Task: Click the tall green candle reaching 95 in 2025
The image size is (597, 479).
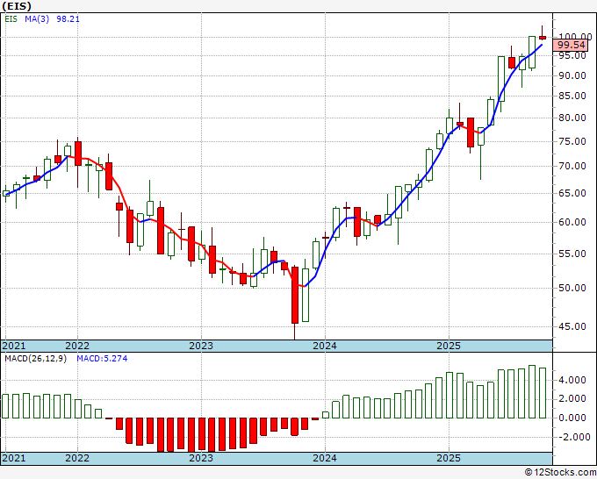Action: [501, 79]
